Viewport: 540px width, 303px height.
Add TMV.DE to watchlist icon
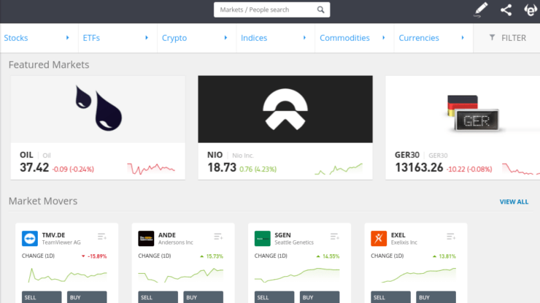[x=102, y=237]
